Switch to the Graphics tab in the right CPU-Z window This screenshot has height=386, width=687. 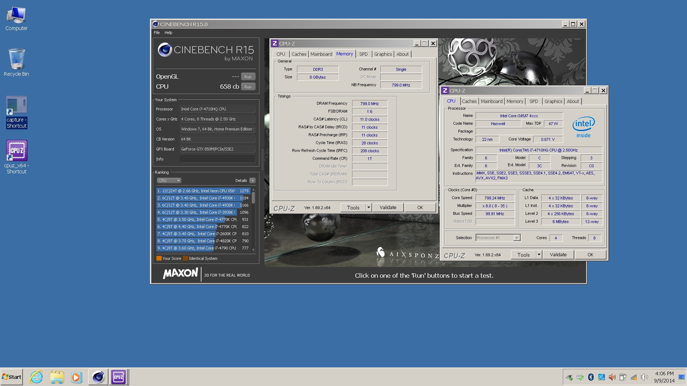pyautogui.click(x=553, y=101)
